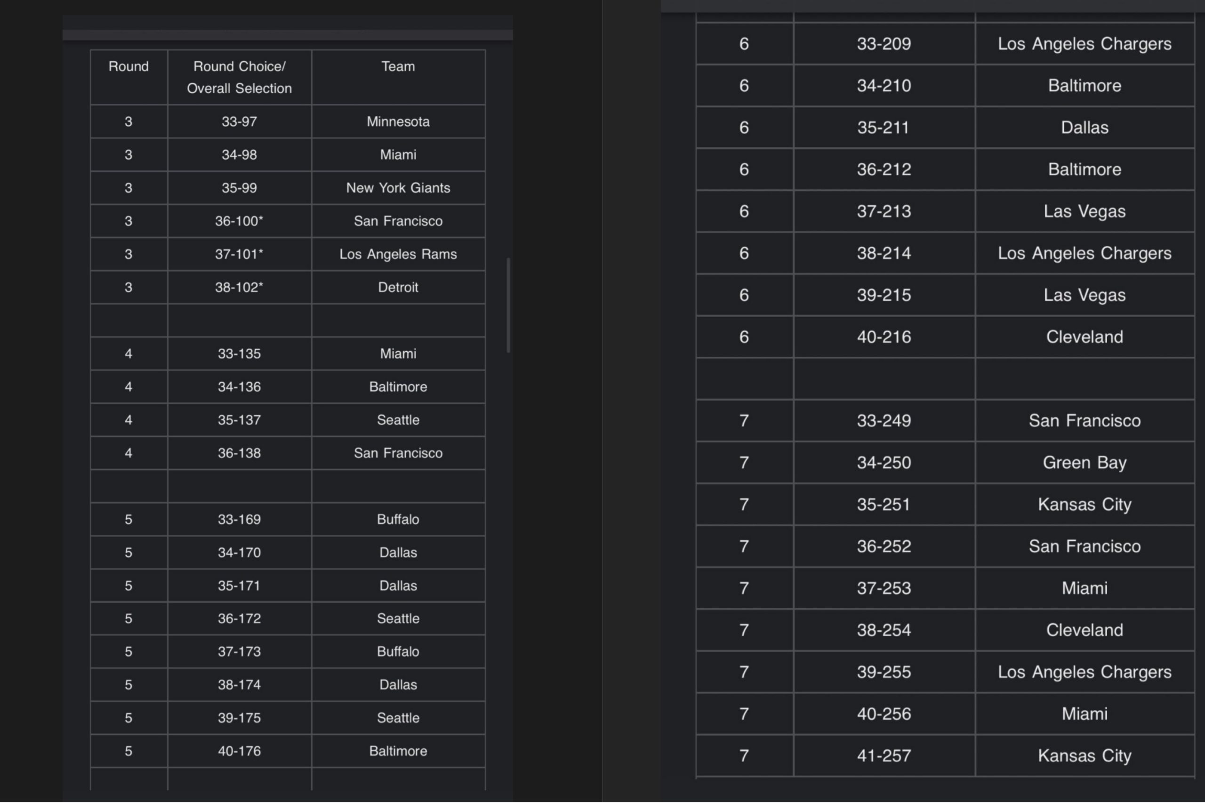
Task: Click the '35-137' pick cell
Action: (239, 420)
